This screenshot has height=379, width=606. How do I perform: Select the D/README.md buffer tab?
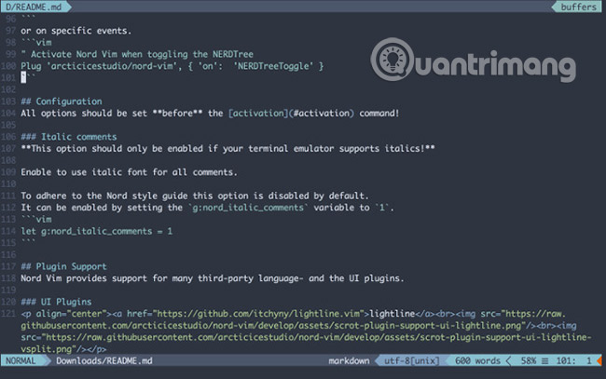click(x=34, y=7)
